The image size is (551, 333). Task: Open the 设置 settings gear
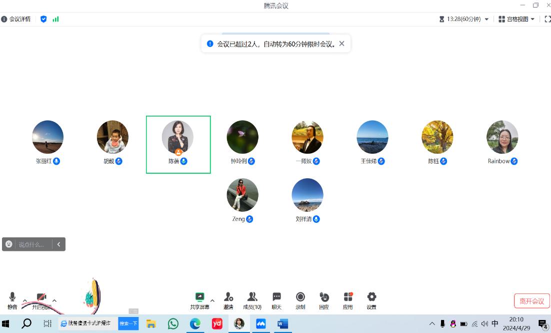click(x=371, y=297)
